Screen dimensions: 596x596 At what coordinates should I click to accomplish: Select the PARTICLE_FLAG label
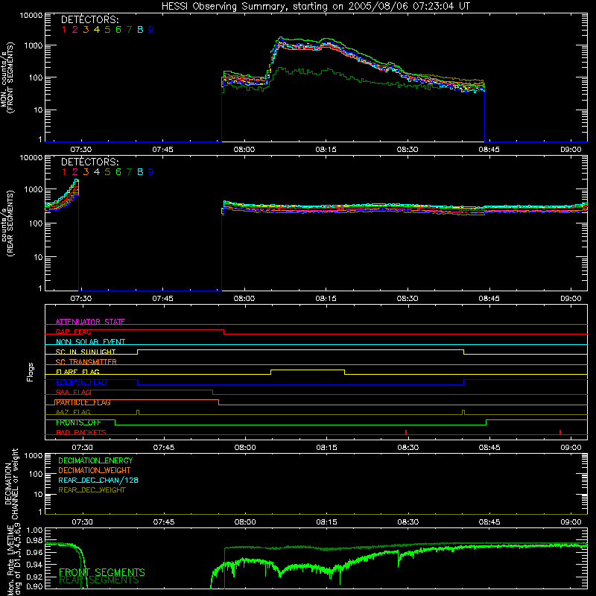83,402
